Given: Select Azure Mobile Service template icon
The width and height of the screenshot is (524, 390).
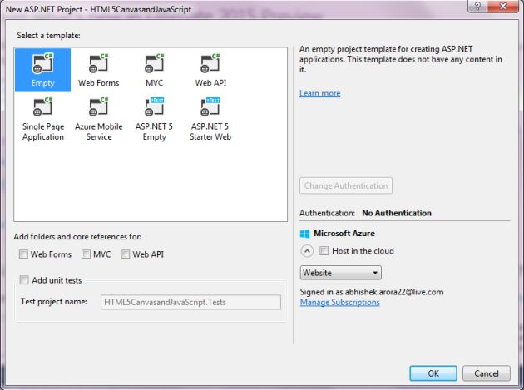Looking at the screenshot, I should (x=99, y=106).
